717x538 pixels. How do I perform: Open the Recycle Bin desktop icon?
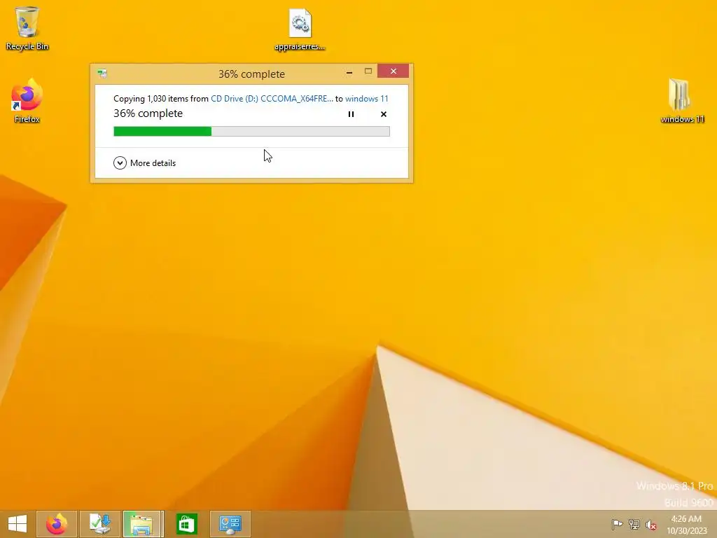[27, 28]
